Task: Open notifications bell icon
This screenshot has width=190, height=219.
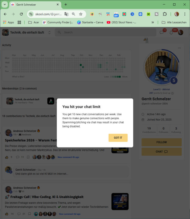Action: tap(171, 33)
